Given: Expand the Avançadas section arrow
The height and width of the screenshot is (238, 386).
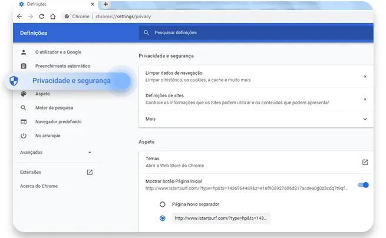Looking at the screenshot, I should (90, 153).
